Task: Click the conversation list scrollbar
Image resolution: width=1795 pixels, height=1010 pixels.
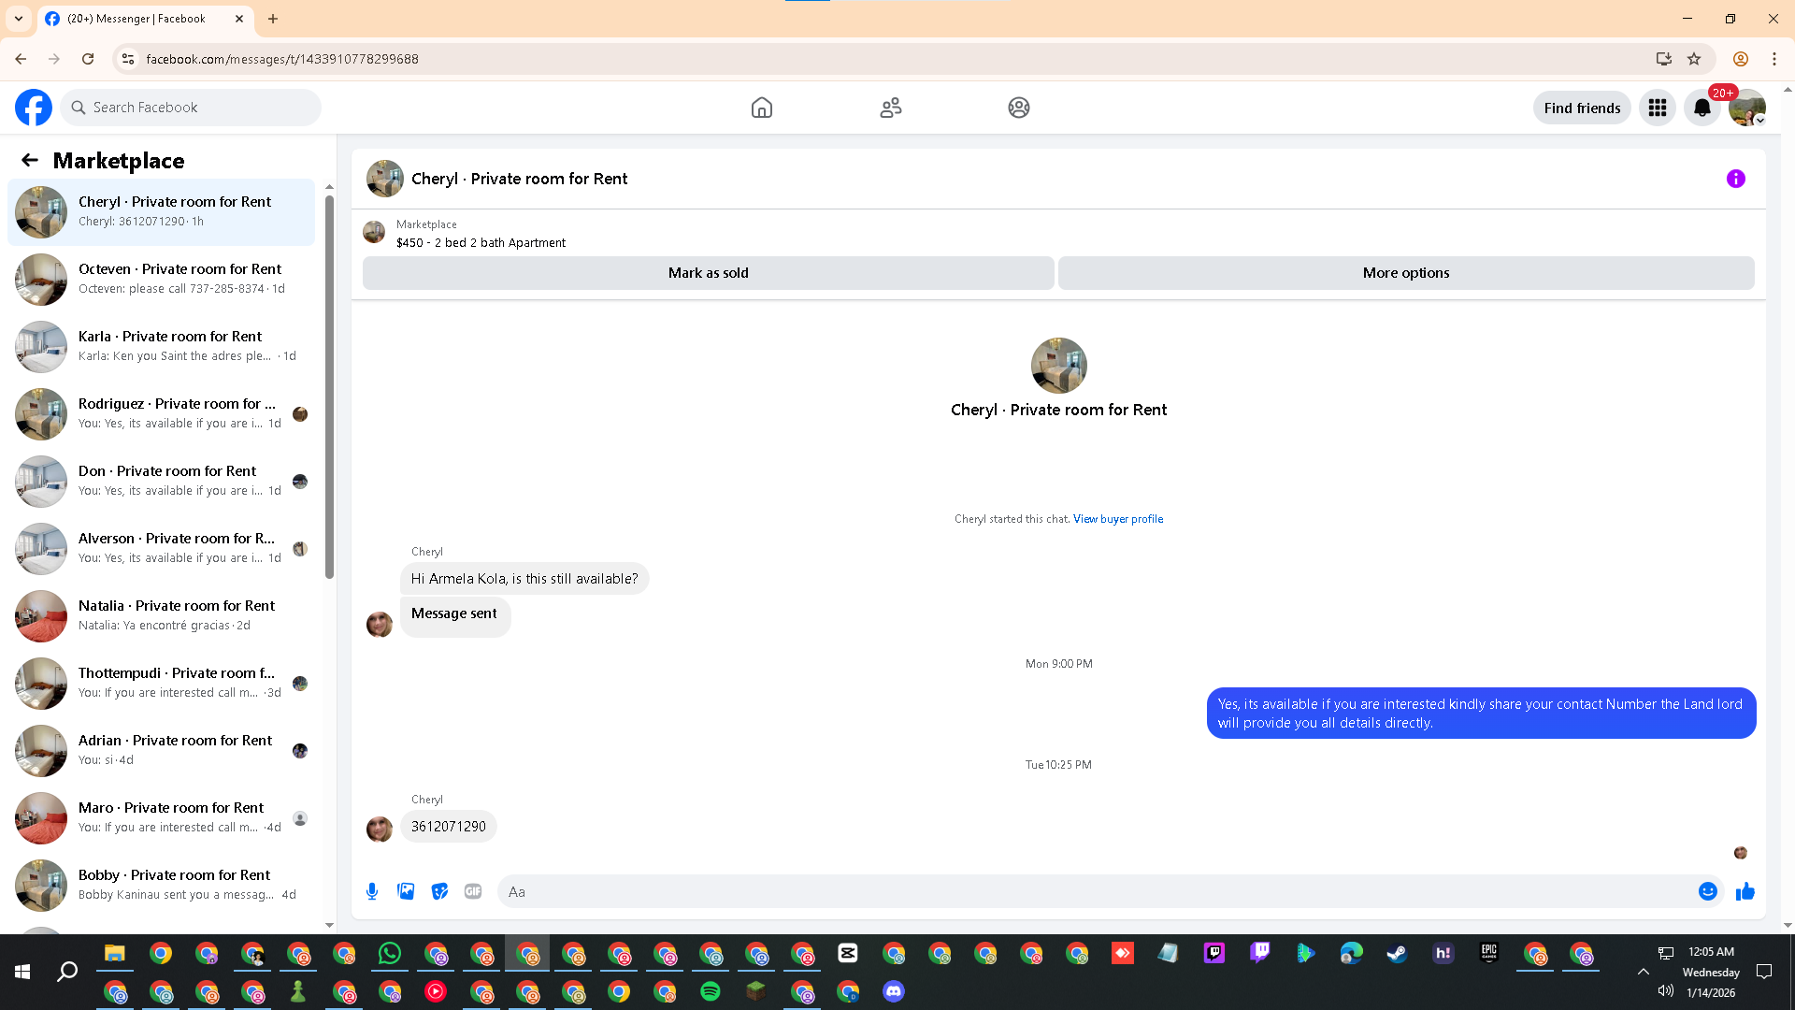Action: (x=329, y=385)
